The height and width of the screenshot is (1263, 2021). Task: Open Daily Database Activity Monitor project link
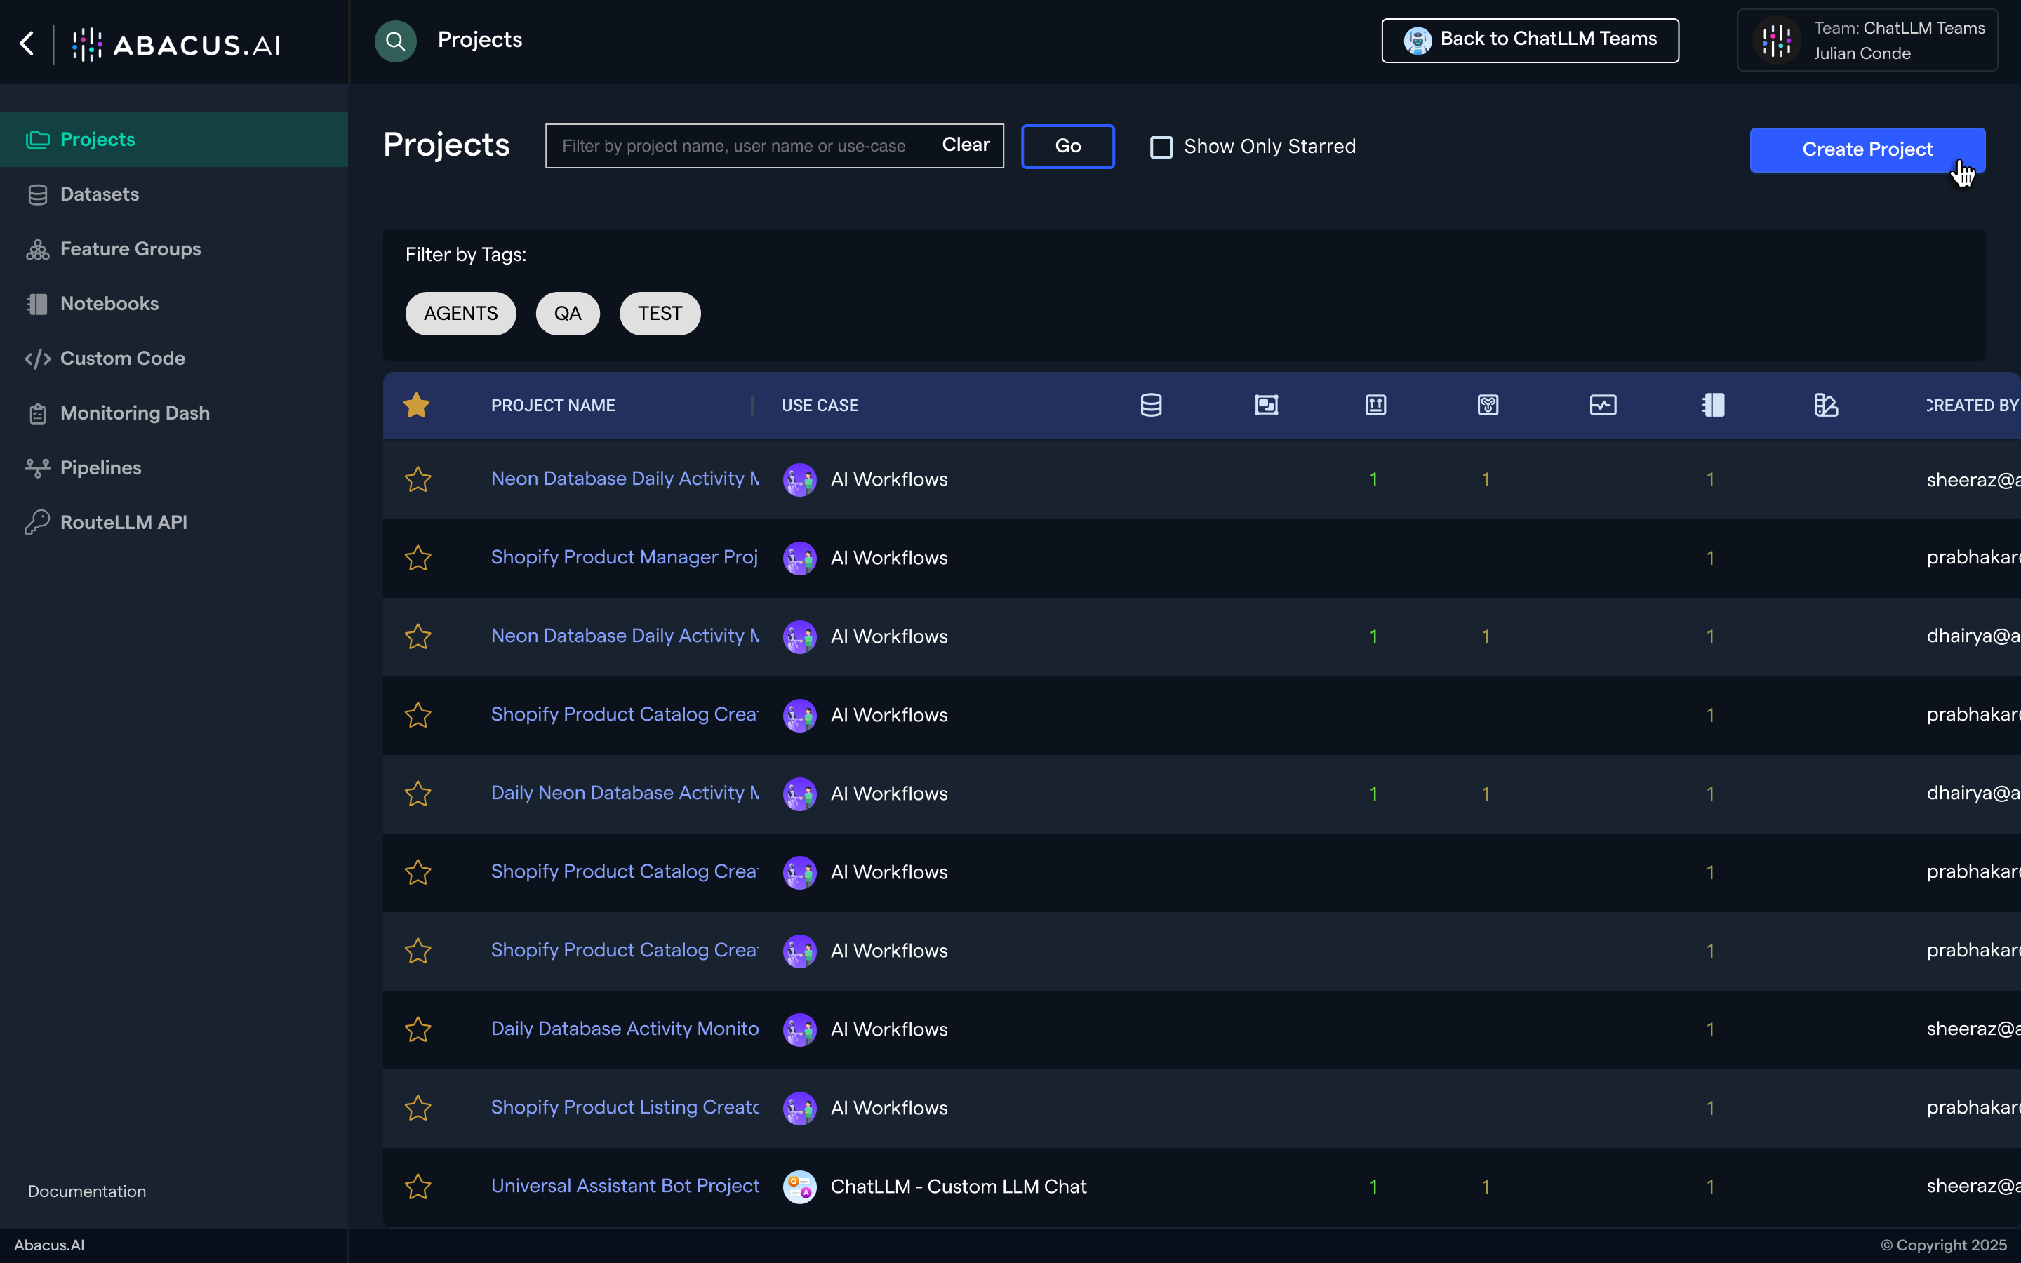point(624,1028)
